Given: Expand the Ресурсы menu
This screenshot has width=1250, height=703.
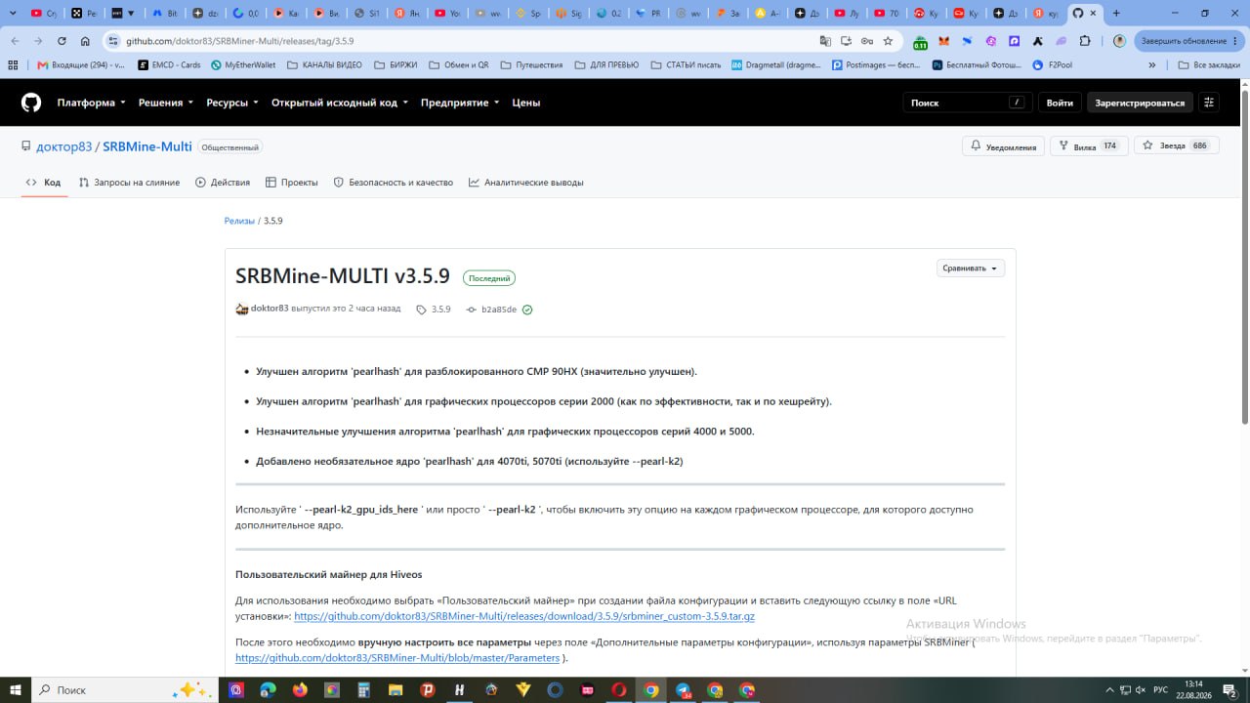Looking at the screenshot, I should [232, 103].
